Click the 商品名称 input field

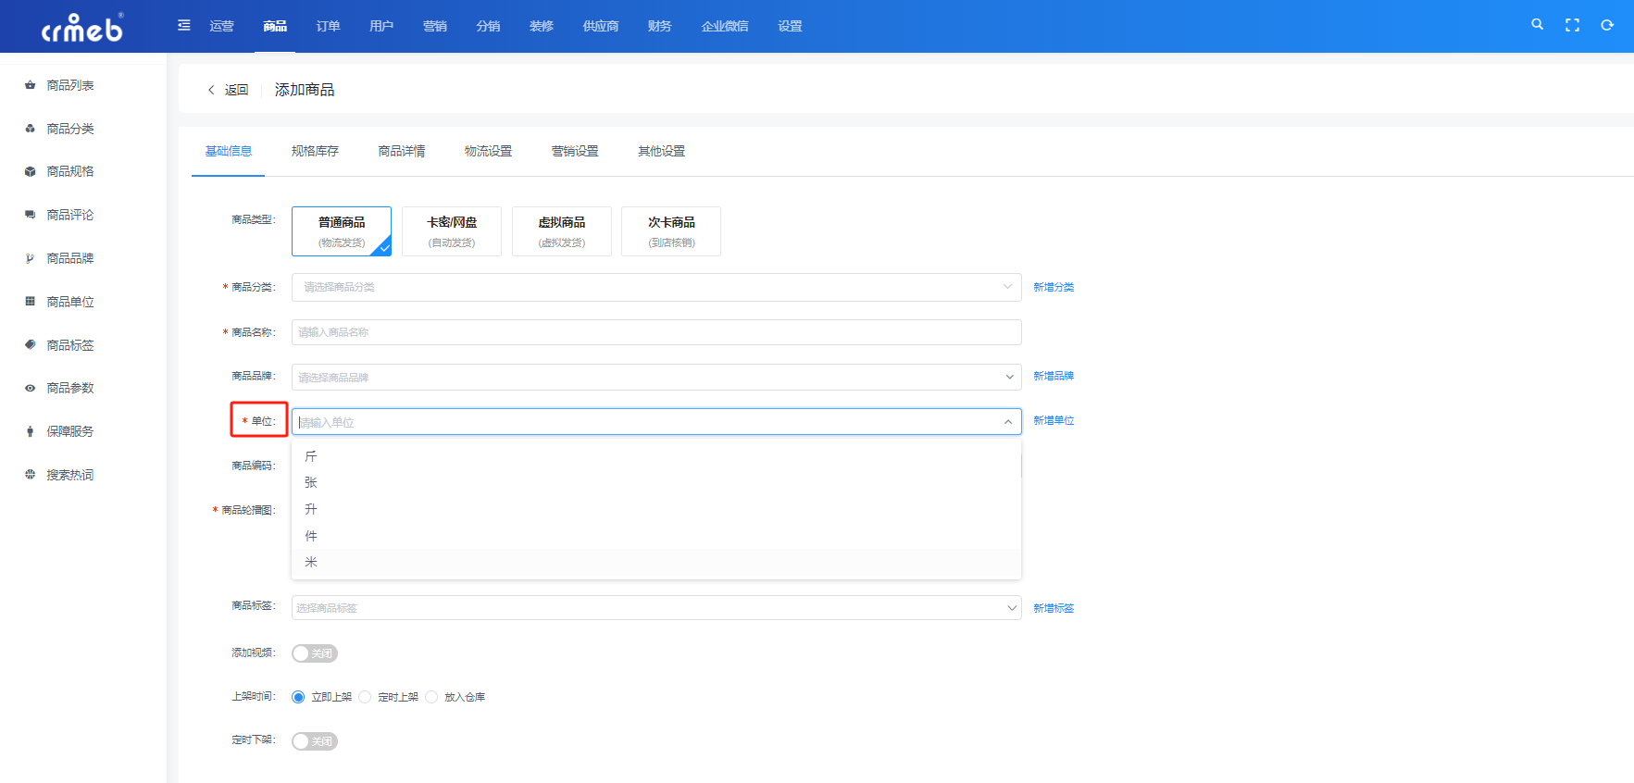point(655,332)
